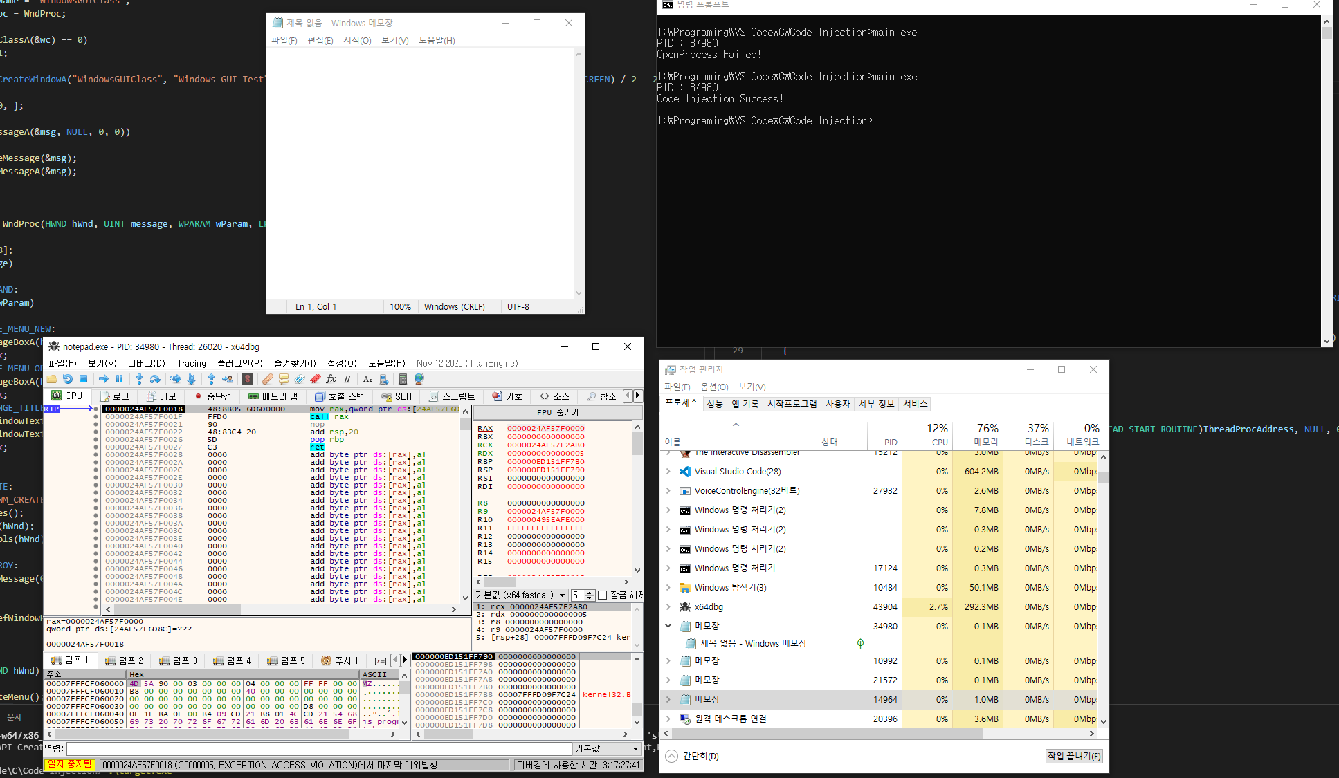Screen dimensions: 1339x778
Task: Increase the argument count spinner value
Action: pyautogui.click(x=590, y=592)
